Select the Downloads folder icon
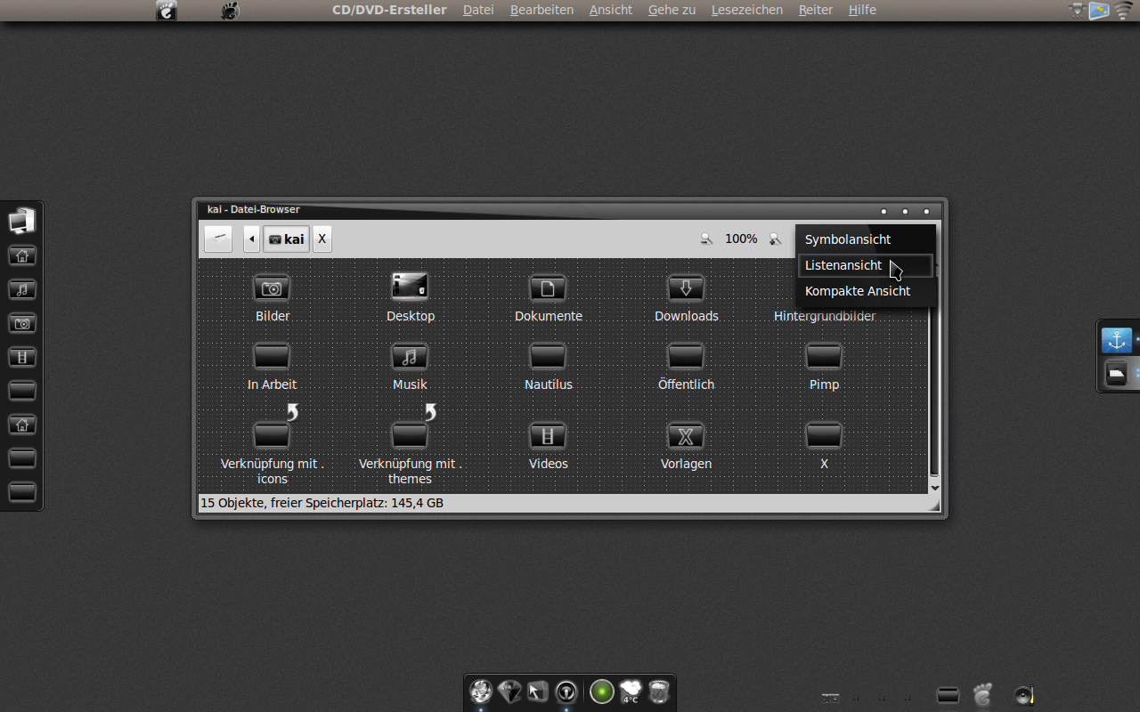This screenshot has width=1140, height=712. pos(686,287)
